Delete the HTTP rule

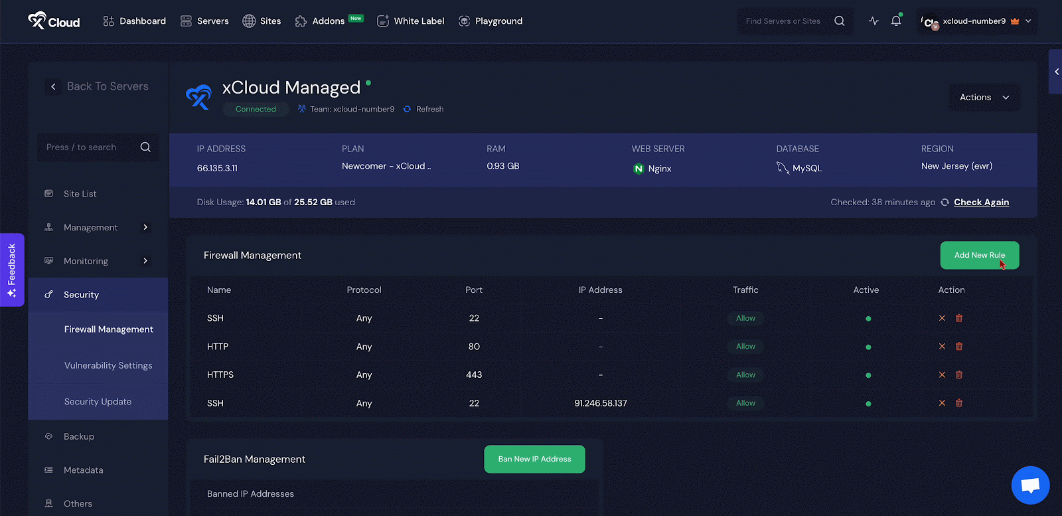point(959,347)
